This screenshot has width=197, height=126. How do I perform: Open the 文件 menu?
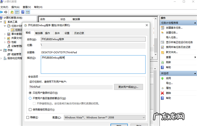[x=4, y=7]
